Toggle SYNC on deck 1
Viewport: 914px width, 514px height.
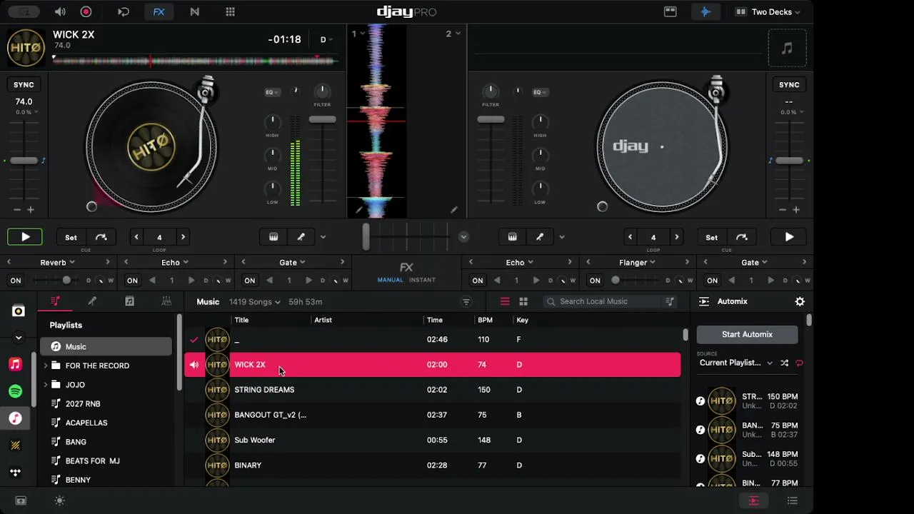(x=24, y=84)
